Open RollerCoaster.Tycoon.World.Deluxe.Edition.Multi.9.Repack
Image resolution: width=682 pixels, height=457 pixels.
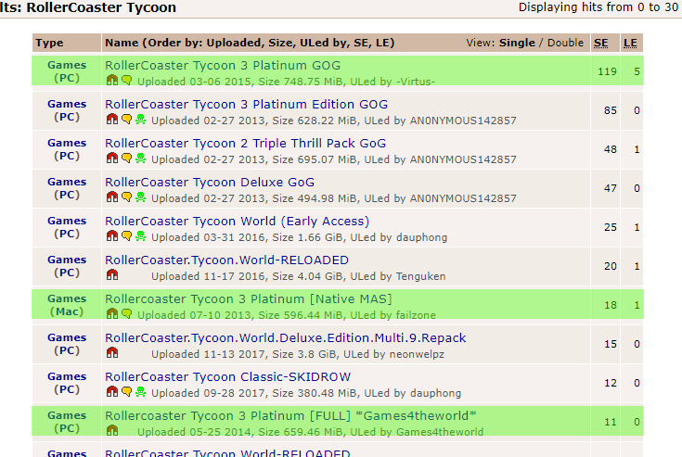pos(286,338)
